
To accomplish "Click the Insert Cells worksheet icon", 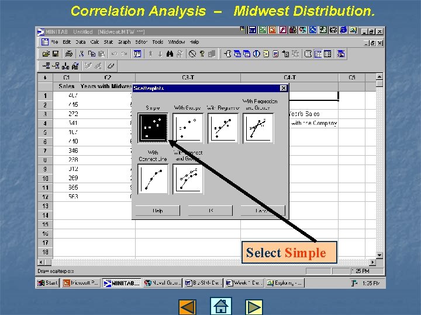I will (46, 65).
